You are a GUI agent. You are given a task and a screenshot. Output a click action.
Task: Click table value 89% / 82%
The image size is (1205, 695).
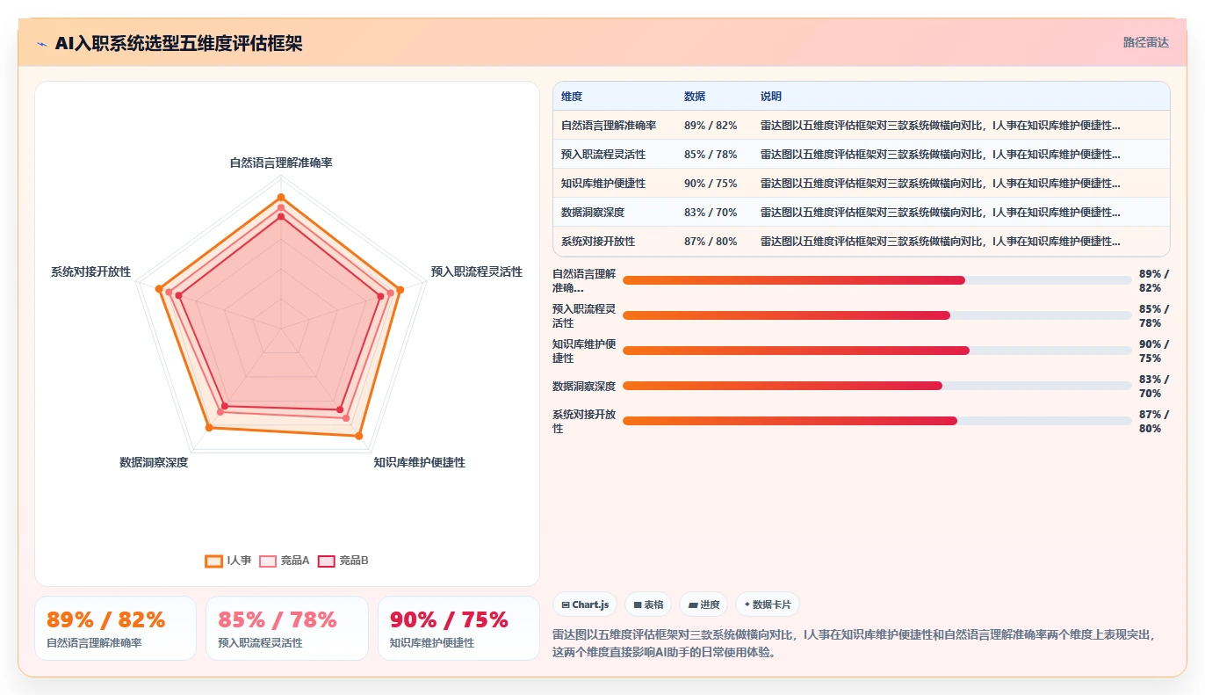pos(711,126)
